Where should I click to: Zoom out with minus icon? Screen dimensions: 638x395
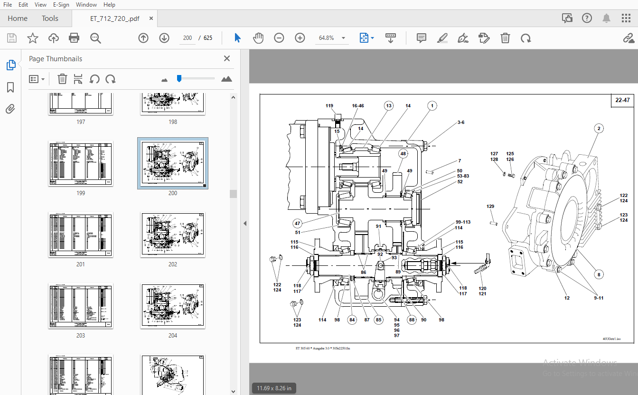coord(279,38)
